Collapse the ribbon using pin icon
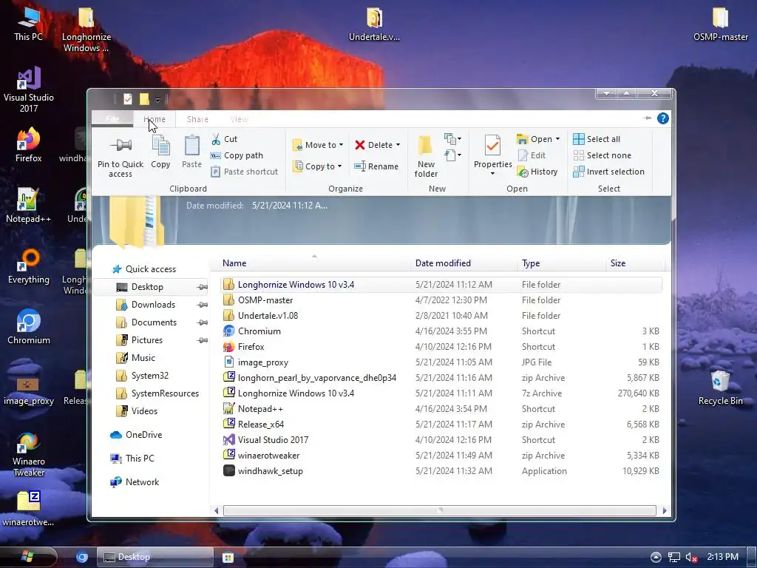The height and width of the screenshot is (568, 757). coord(647,118)
